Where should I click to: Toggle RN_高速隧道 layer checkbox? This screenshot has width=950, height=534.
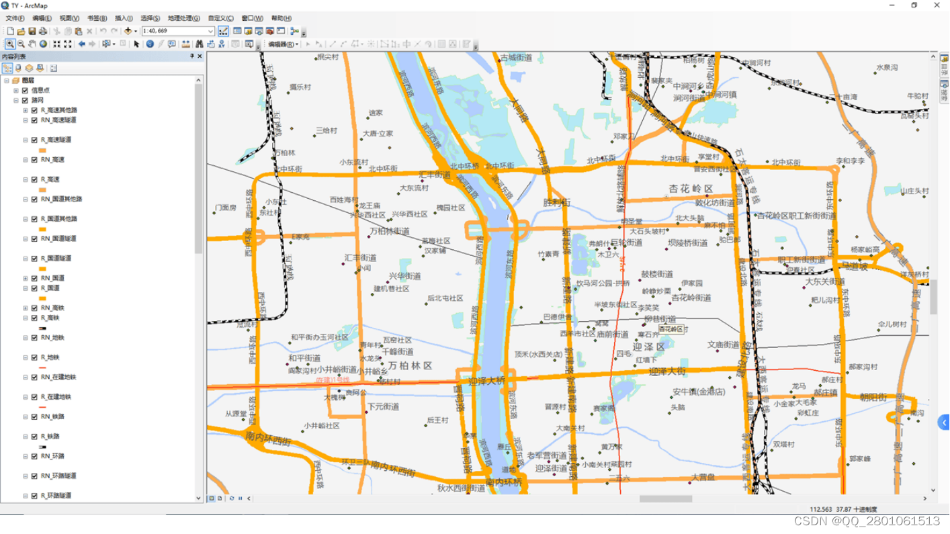point(34,120)
